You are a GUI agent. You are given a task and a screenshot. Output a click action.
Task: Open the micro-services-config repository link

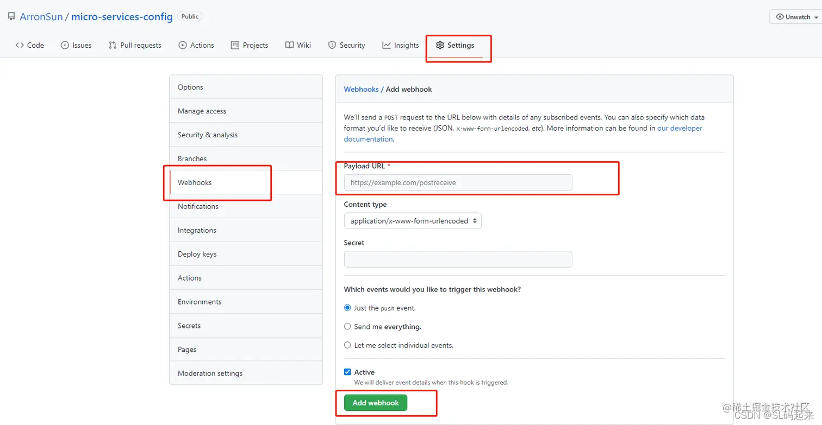click(x=122, y=17)
